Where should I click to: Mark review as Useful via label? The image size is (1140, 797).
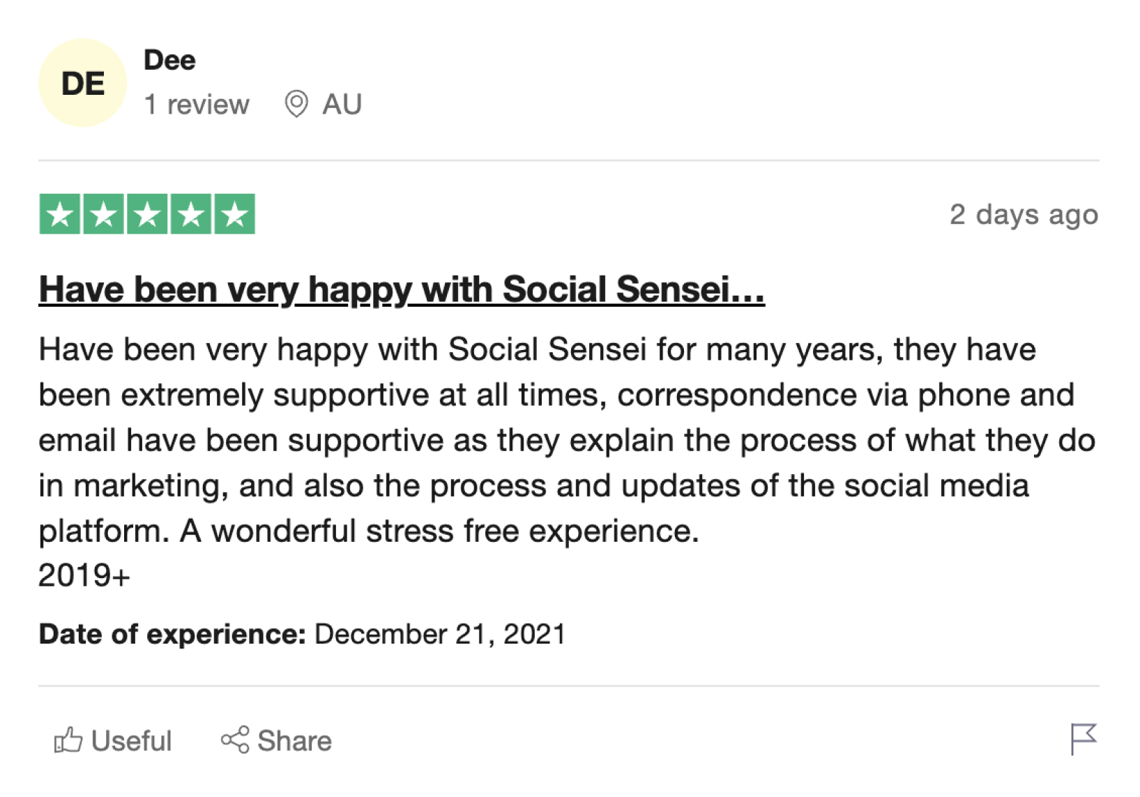131,741
